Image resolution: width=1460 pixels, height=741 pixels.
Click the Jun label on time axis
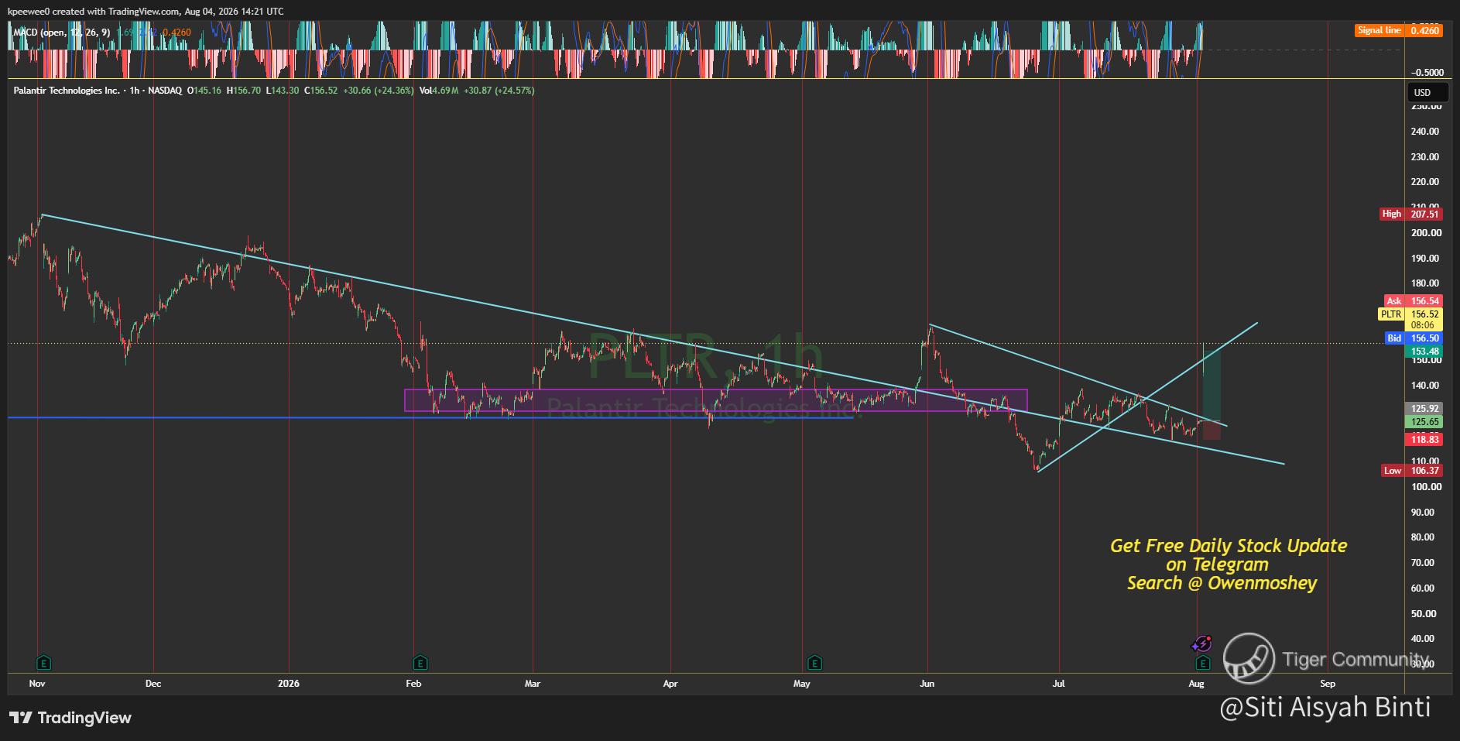(927, 684)
